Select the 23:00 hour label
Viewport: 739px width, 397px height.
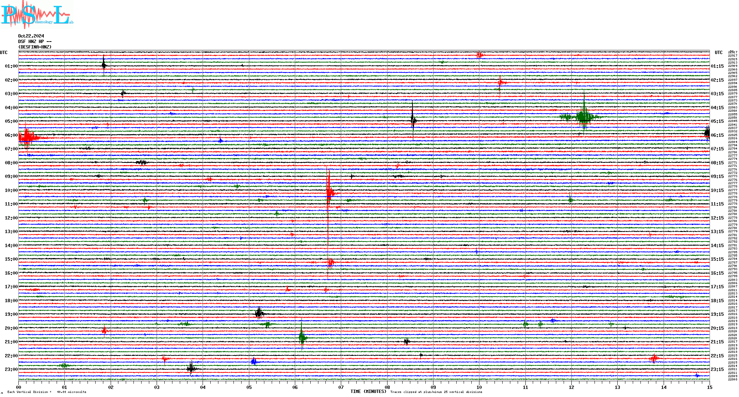11,369
